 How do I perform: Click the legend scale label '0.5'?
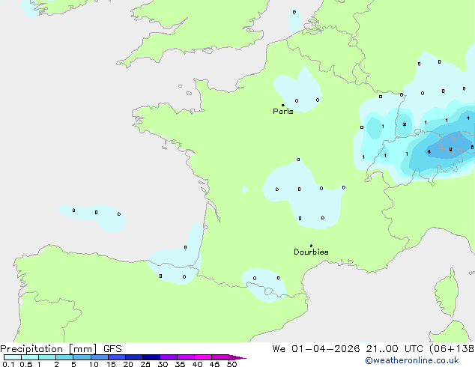click(x=25, y=364)
